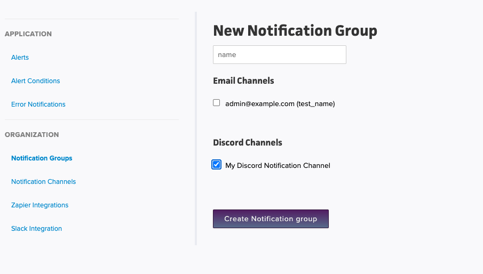
Task: Click the ORGANIZATION section label
Action: click(x=31, y=135)
